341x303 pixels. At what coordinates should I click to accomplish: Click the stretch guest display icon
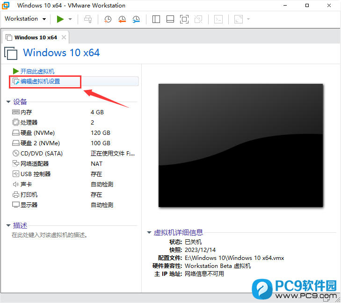[x=239, y=19]
